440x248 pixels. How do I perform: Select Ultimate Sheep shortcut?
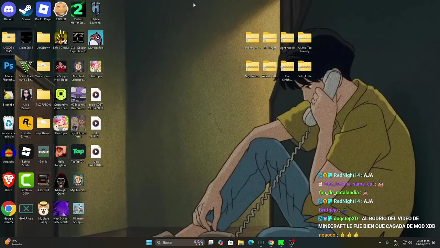coord(78,213)
